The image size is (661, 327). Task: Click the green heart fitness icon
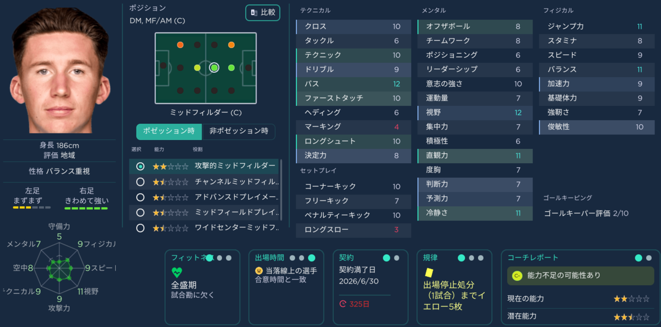[176, 272]
